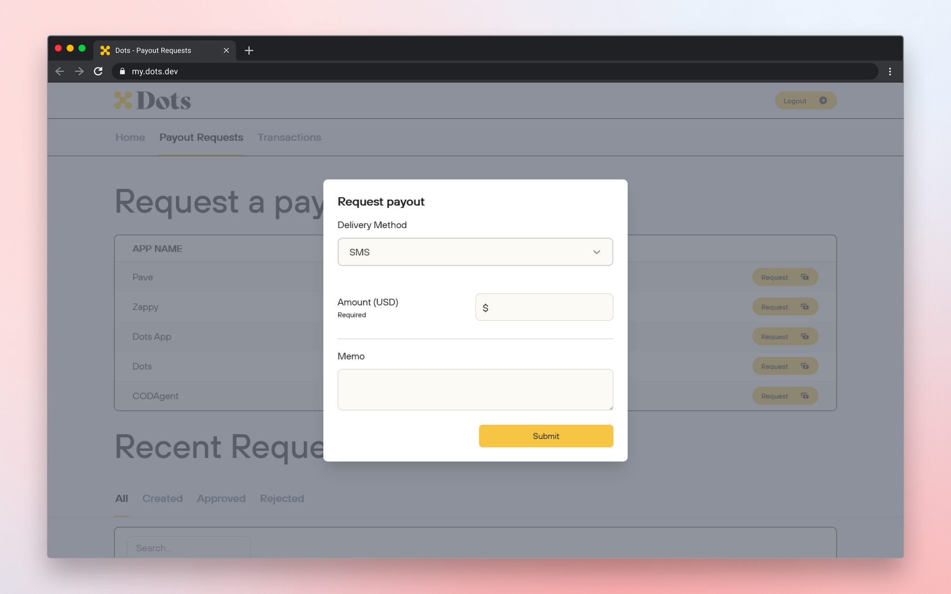Click the copy icon next to Pave Request

tap(805, 277)
